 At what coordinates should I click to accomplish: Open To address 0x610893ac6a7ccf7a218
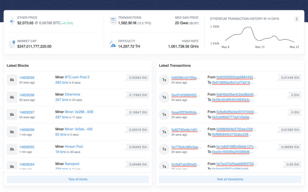coord(232,83)
